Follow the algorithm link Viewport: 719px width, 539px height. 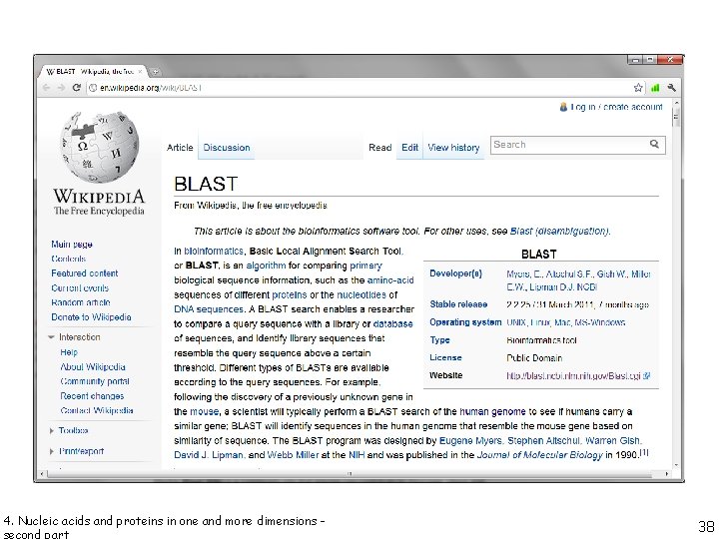coord(266,266)
